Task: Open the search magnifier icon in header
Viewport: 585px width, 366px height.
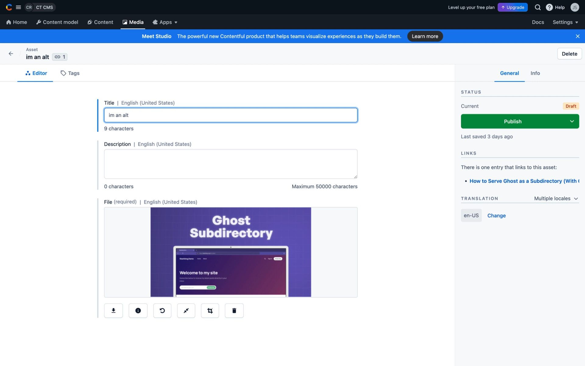Action: 538,7
